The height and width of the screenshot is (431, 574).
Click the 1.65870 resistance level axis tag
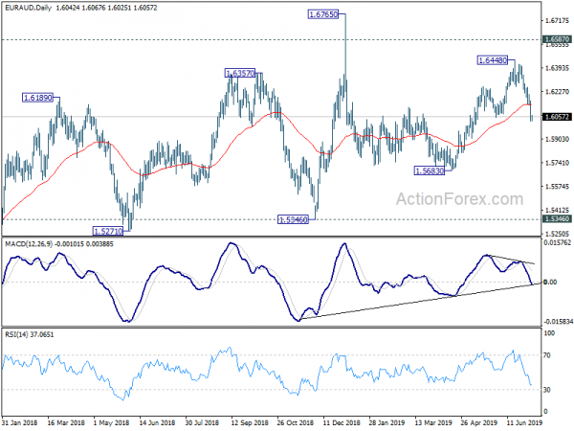[557, 39]
